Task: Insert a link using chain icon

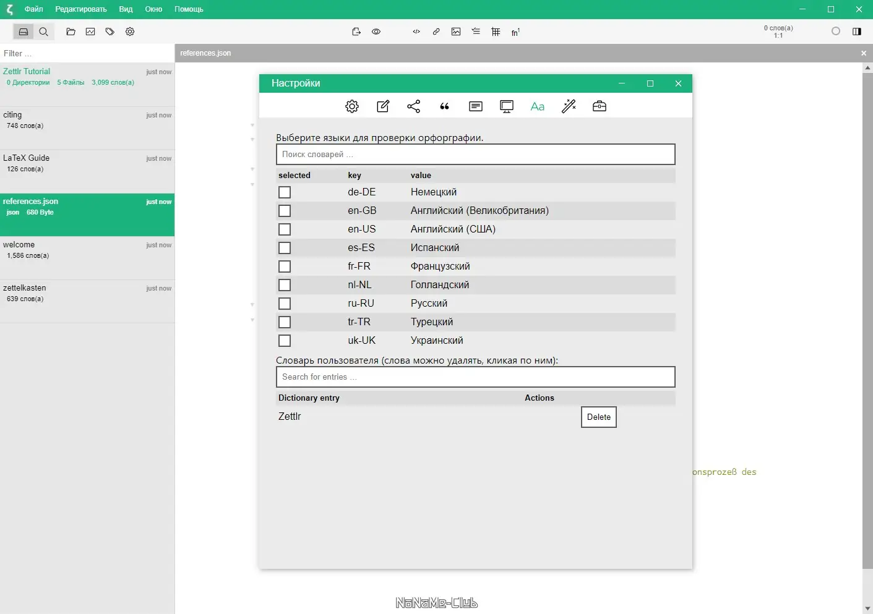Action: pyautogui.click(x=436, y=32)
